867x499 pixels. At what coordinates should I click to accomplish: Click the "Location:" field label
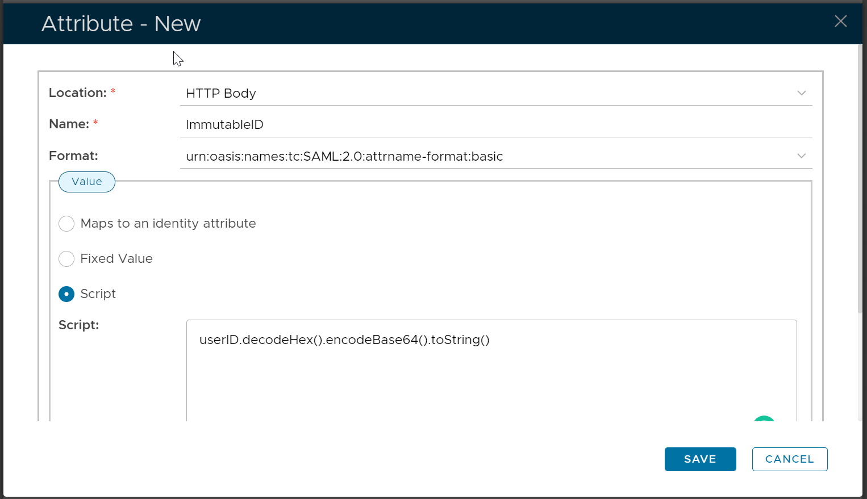78,93
